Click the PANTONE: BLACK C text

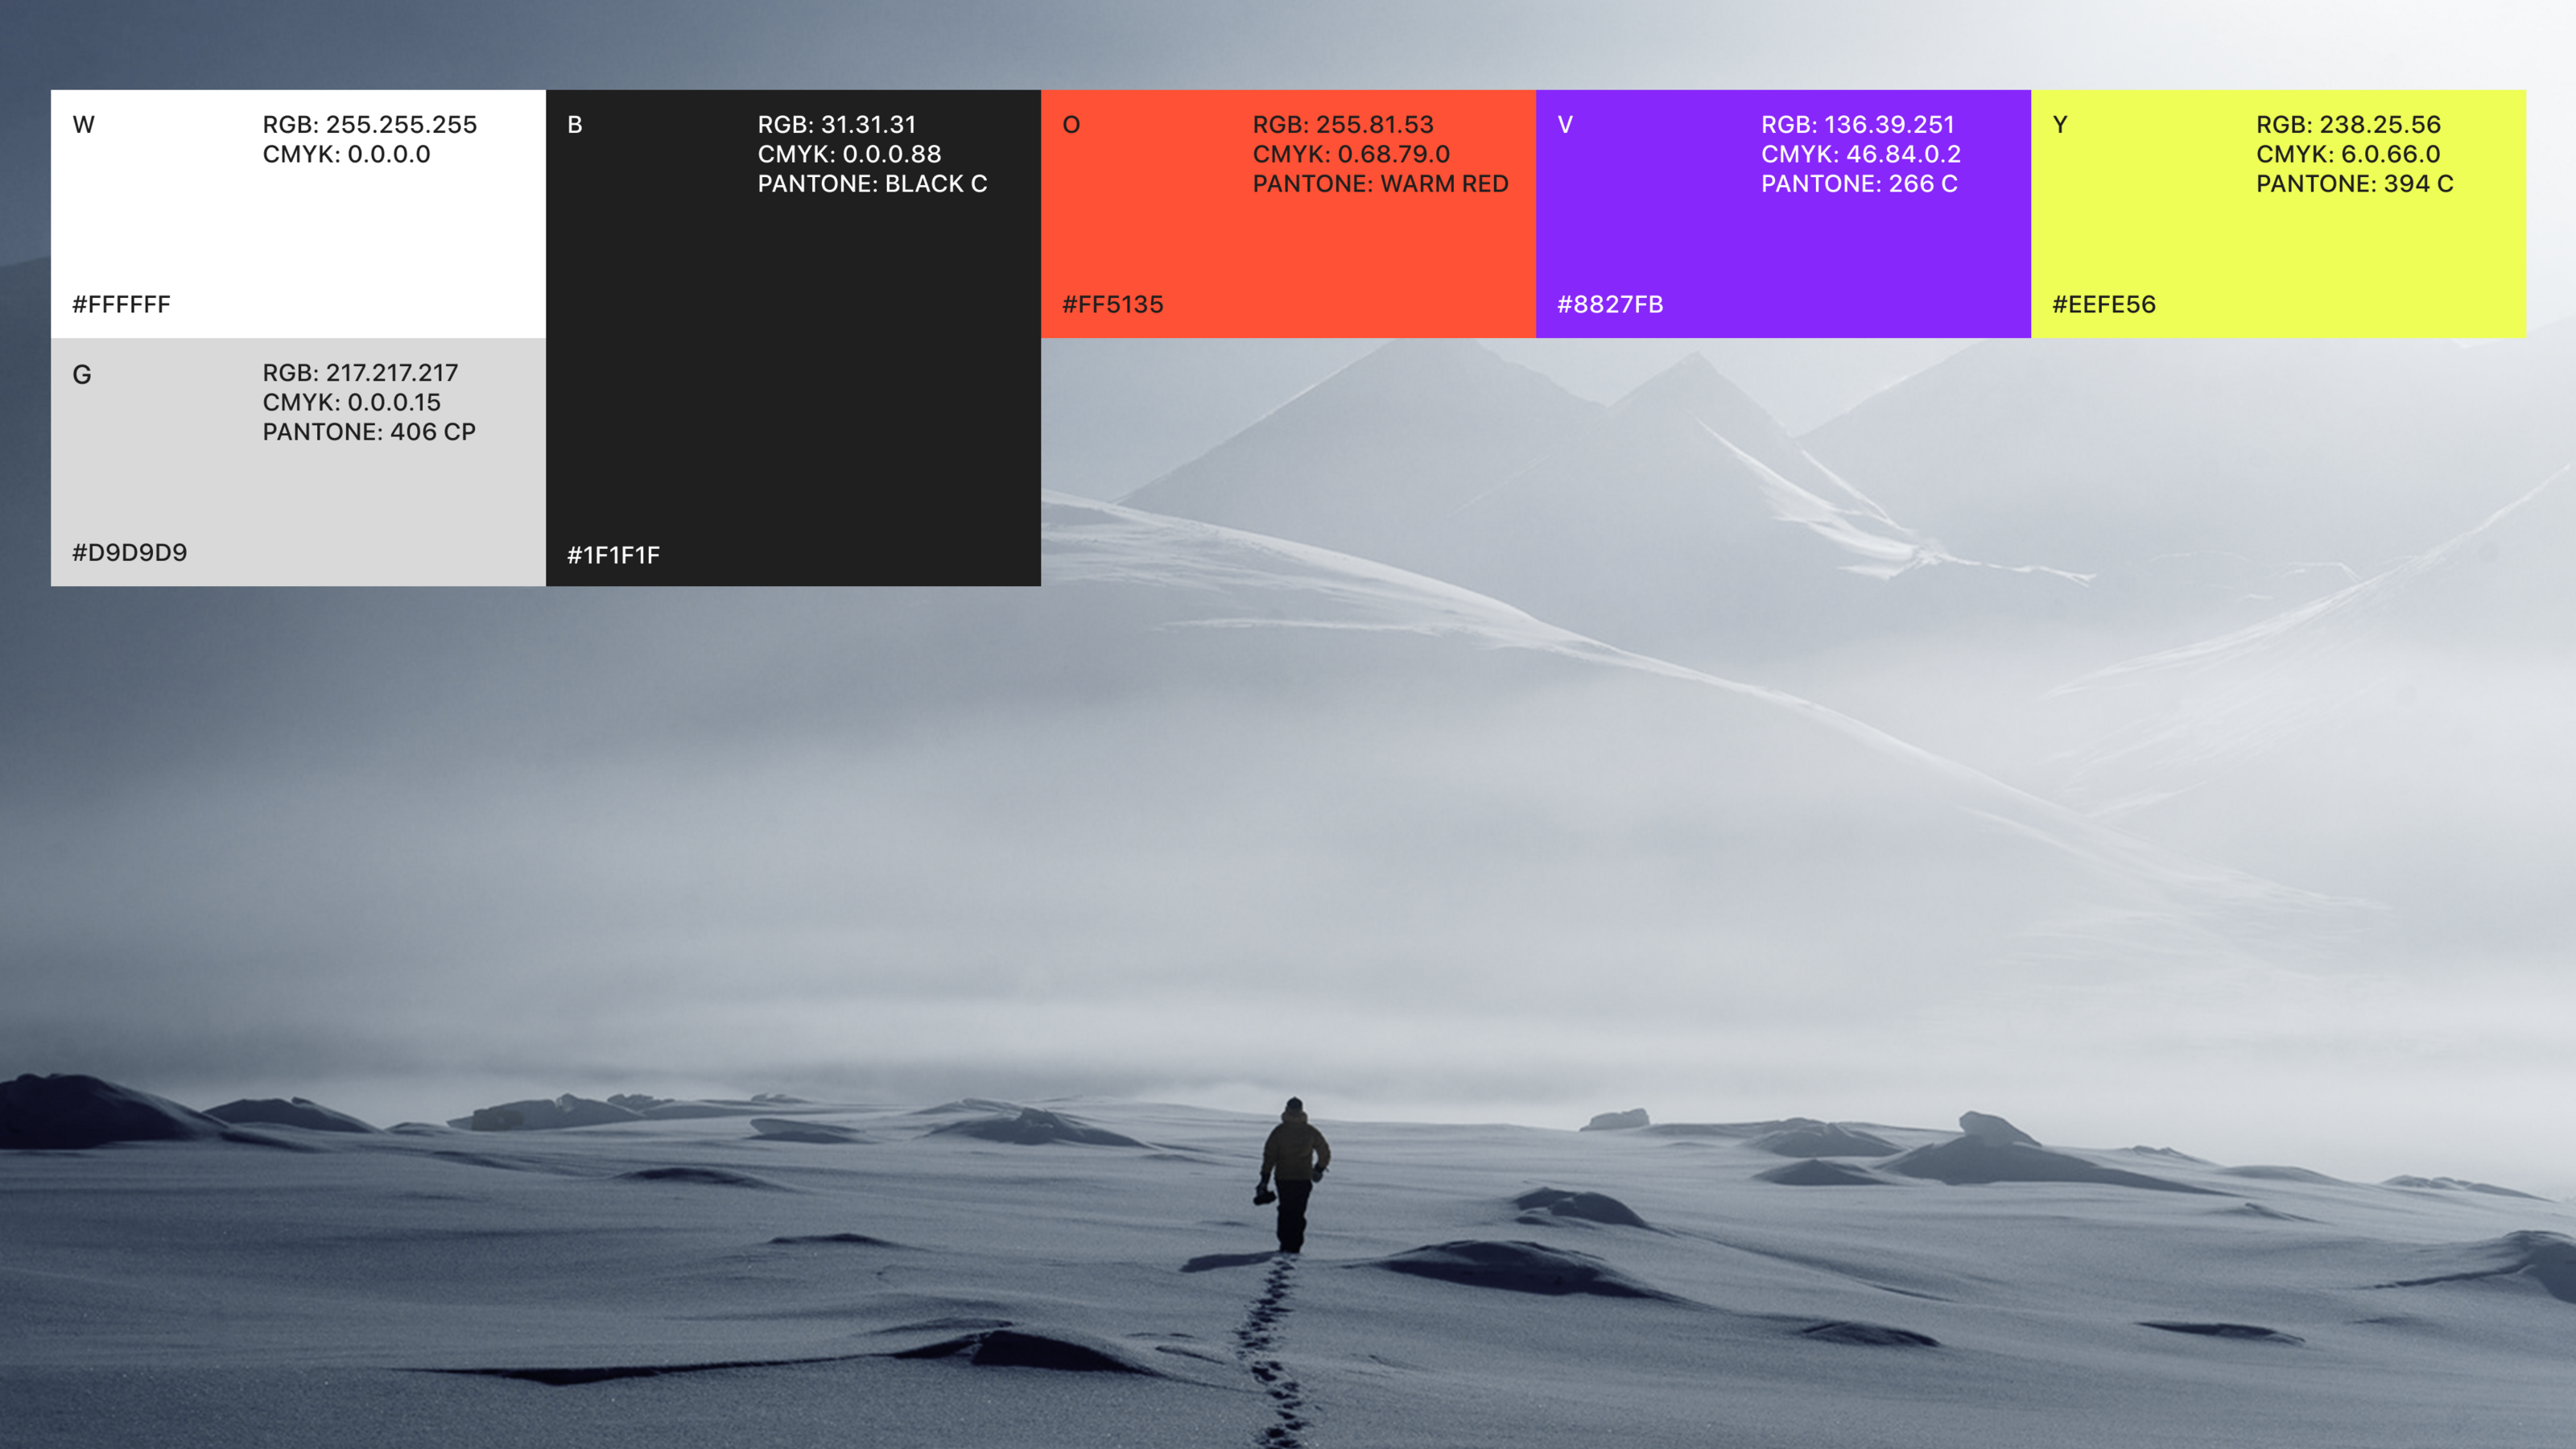coord(872,184)
